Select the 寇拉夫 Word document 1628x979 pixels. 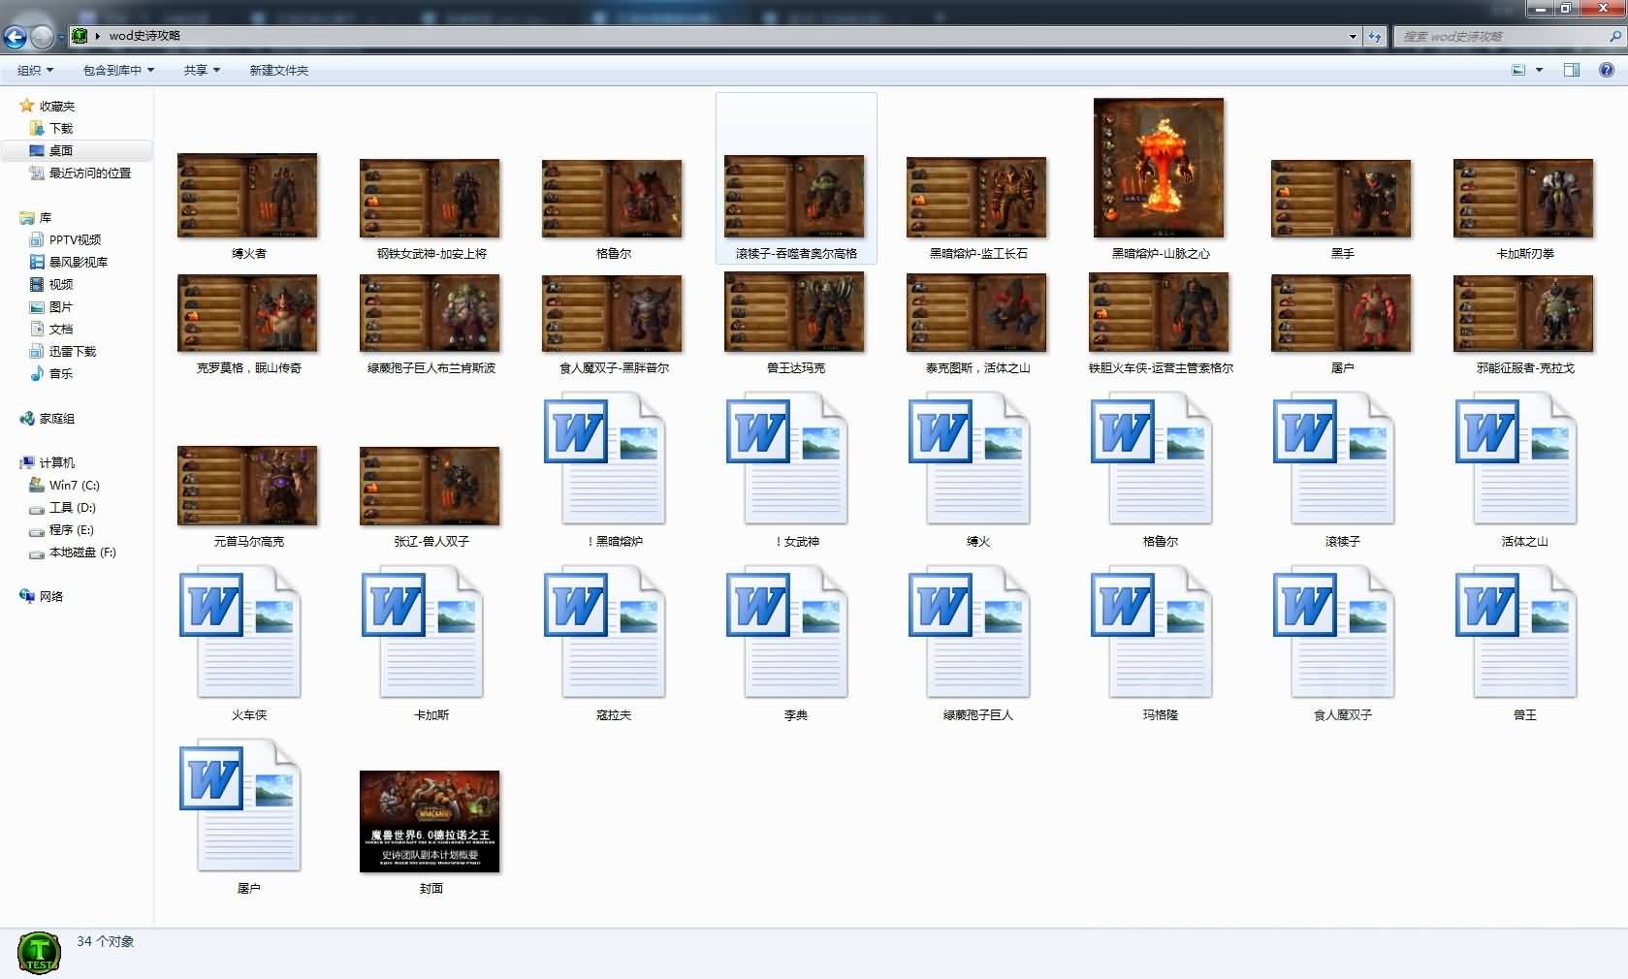606,632
